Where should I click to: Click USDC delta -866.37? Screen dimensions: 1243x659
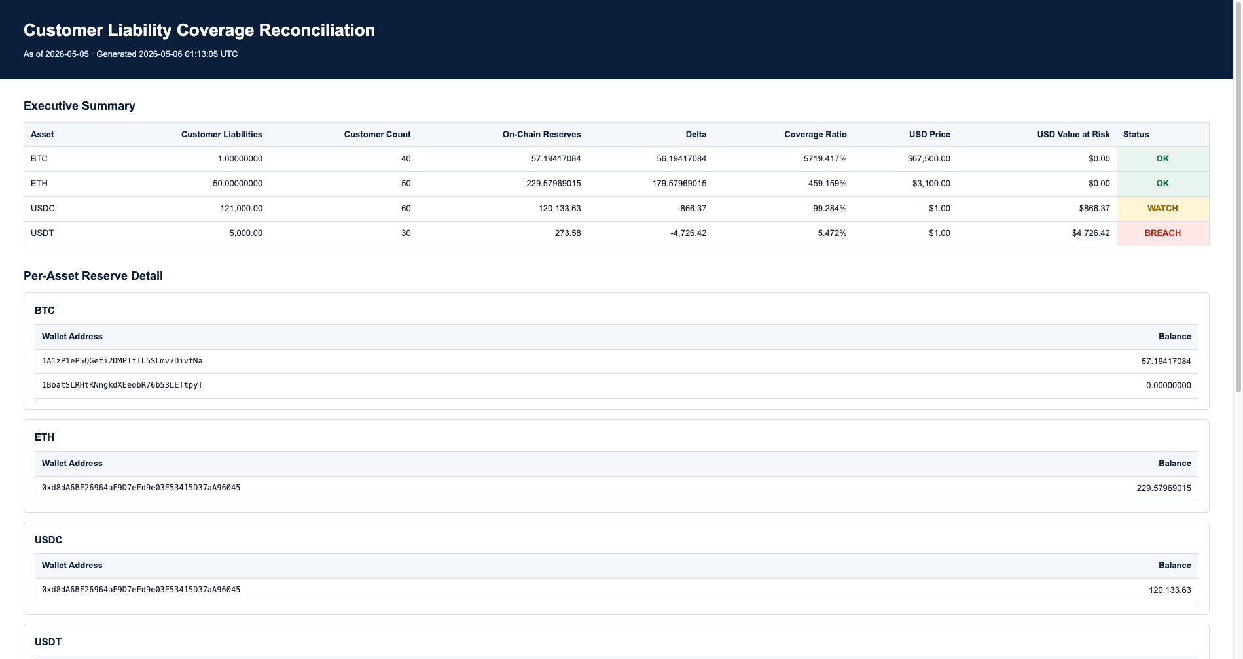[692, 209]
